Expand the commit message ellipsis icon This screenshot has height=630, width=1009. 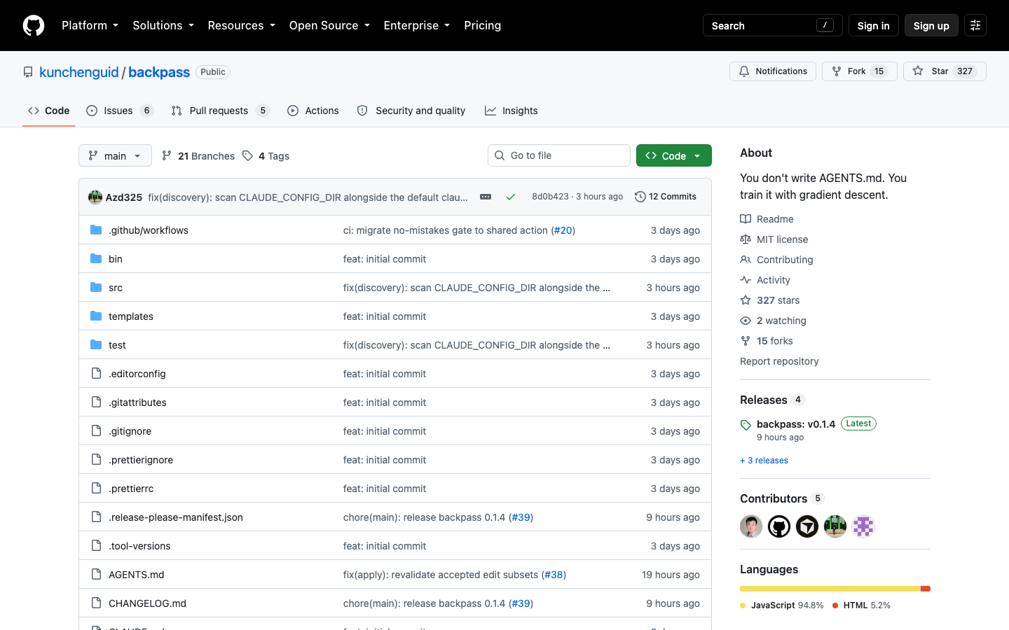click(x=486, y=197)
